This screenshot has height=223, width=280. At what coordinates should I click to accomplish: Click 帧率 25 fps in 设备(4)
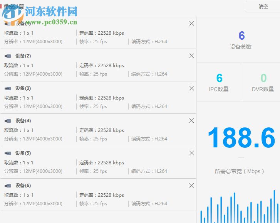[x=93, y=139]
